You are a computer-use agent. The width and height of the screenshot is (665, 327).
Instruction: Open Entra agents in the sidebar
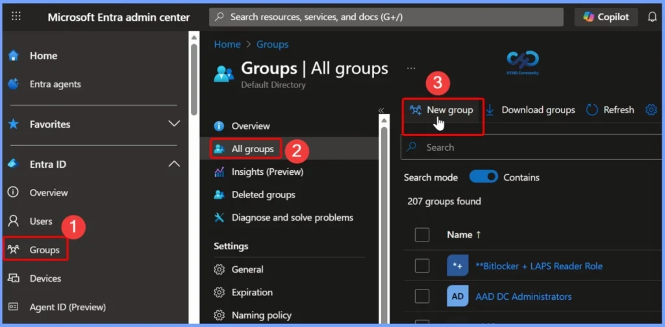click(55, 84)
